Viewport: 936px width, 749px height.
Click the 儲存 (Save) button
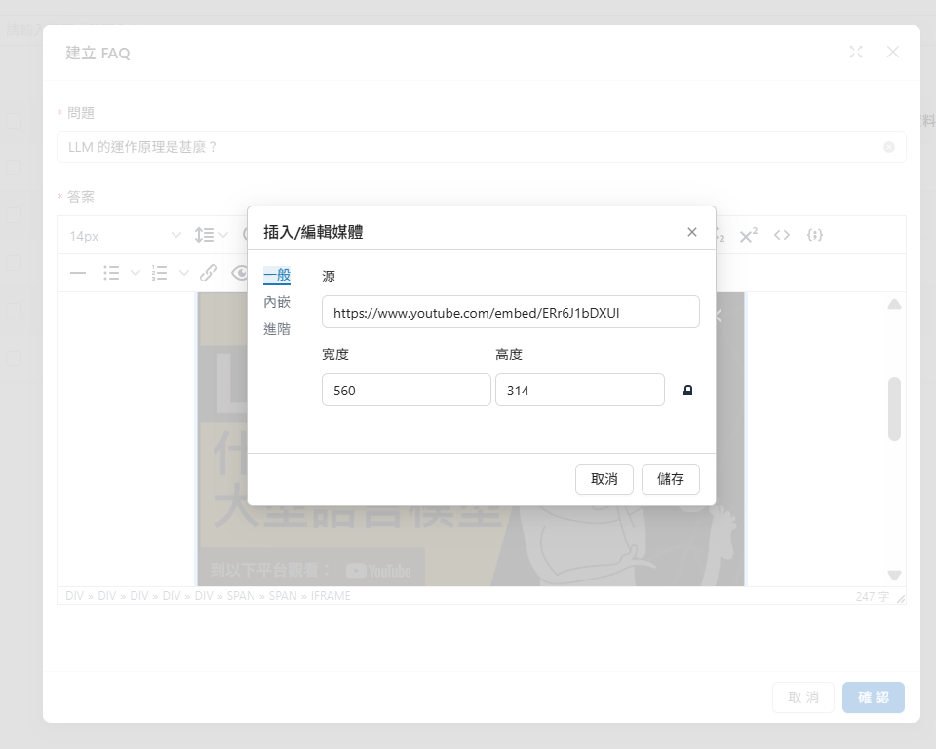click(670, 479)
